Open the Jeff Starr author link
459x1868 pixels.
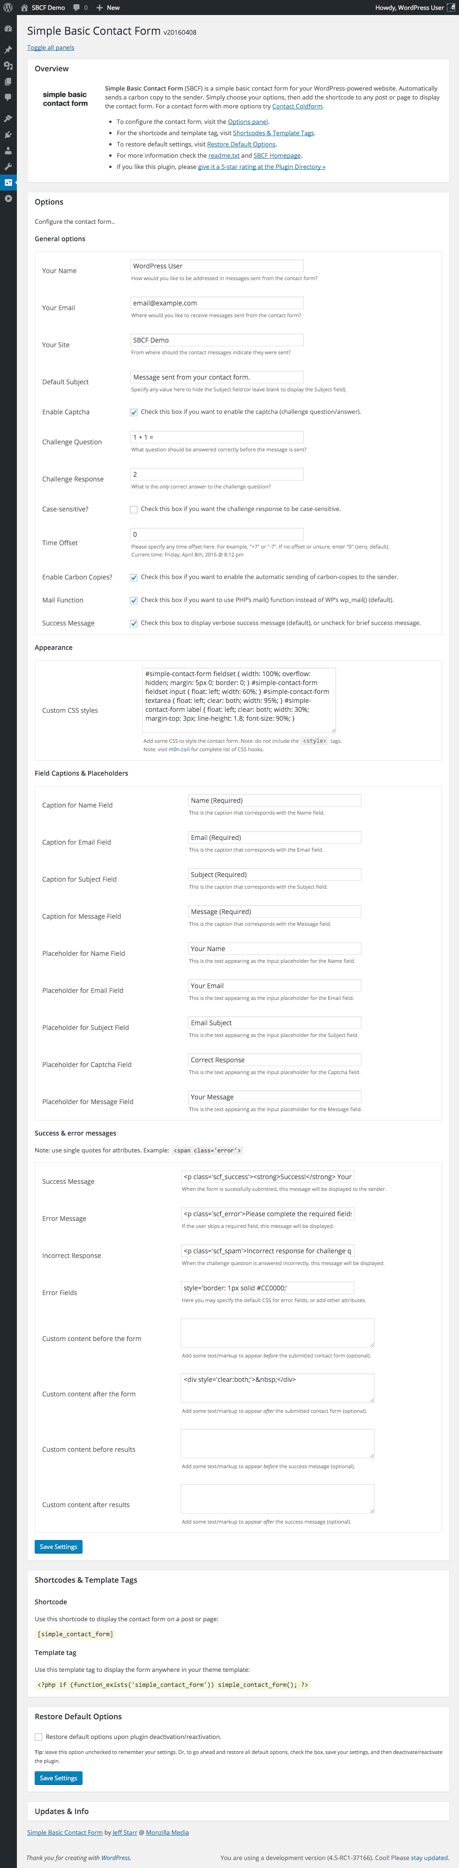(x=125, y=1832)
